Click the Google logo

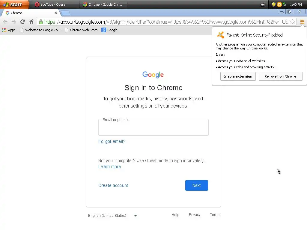pyautogui.click(x=153, y=75)
